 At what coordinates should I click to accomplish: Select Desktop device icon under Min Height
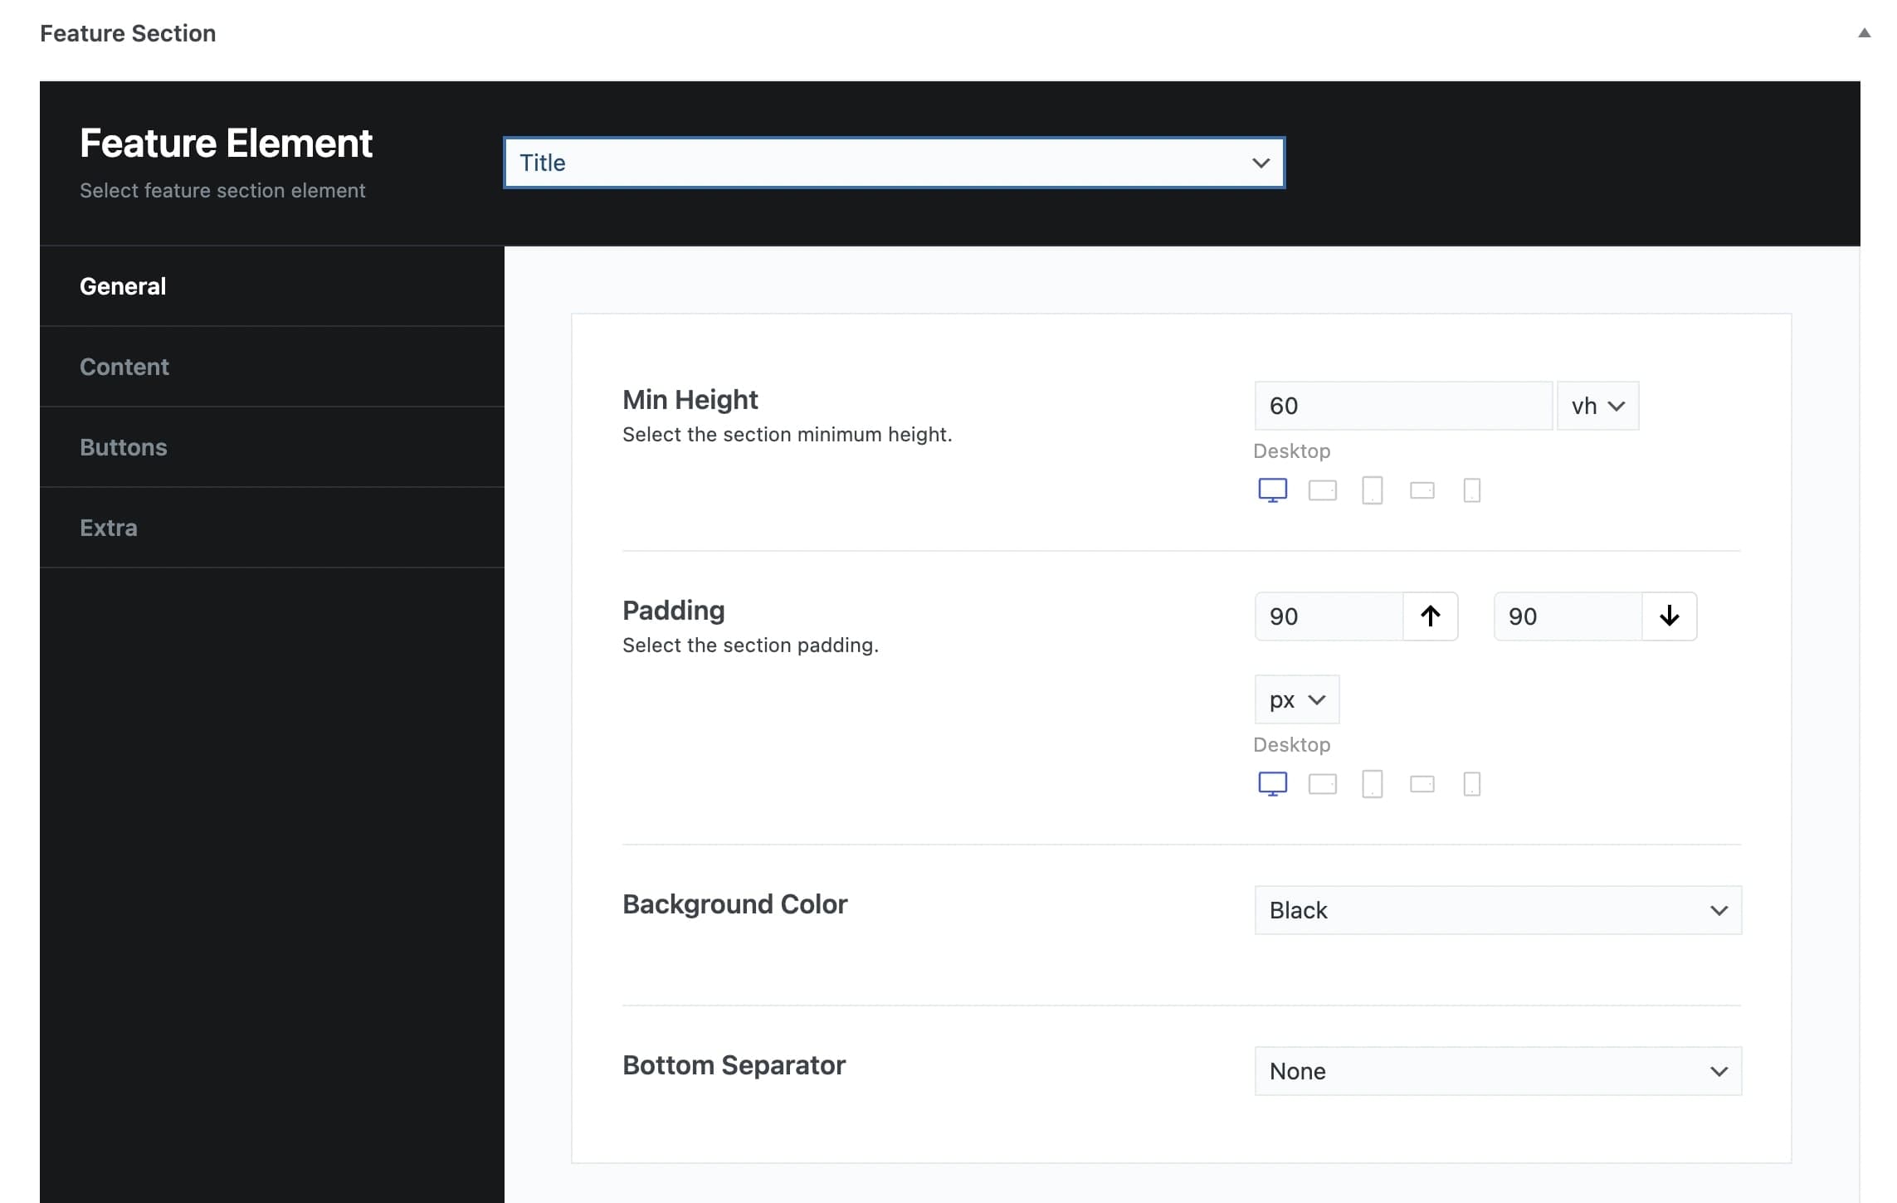pyautogui.click(x=1272, y=490)
